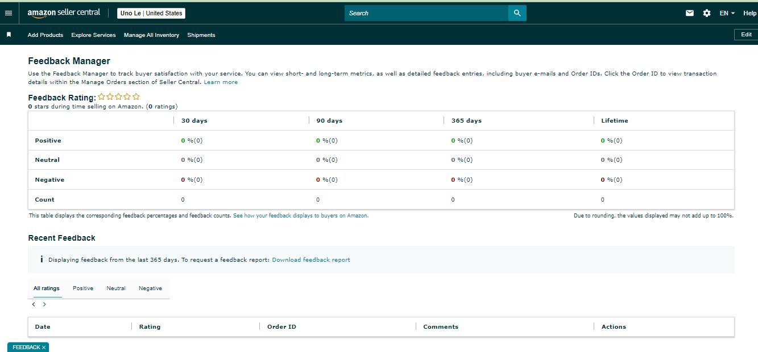Open the EN language dropdown
758x352 pixels.
click(727, 13)
